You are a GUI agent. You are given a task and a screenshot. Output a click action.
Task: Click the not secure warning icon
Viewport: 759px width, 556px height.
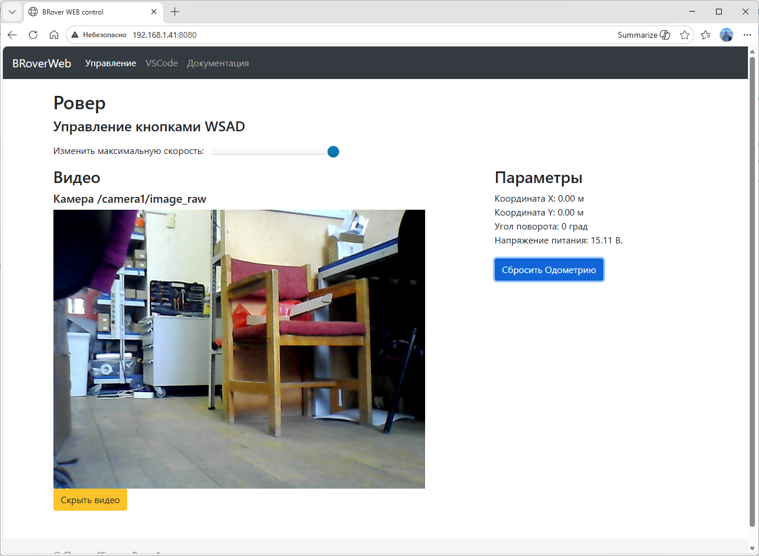[x=75, y=35]
